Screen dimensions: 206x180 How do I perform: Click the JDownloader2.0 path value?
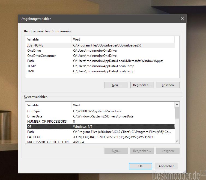[107, 45]
